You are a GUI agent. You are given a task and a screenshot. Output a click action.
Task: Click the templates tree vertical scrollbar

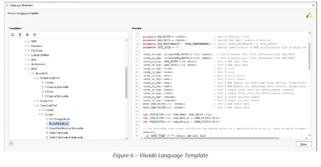(126, 83)
